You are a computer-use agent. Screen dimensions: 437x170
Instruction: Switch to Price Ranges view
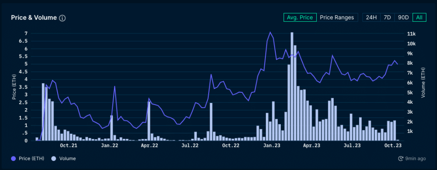[x=337, y=18]
